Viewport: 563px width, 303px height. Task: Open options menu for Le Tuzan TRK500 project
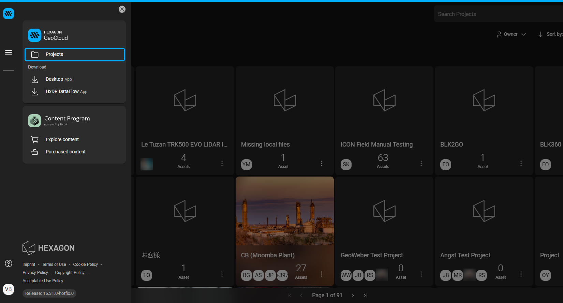click(x=222, y=163)
